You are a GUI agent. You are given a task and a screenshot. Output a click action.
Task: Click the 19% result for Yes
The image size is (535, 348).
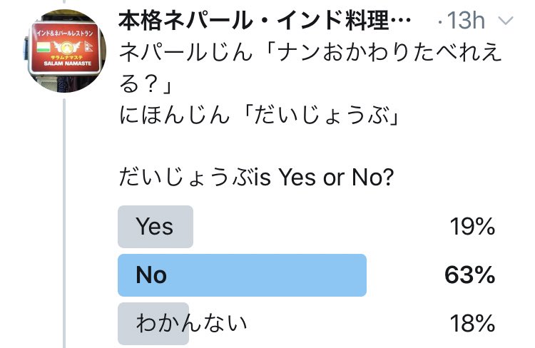coord(472,227)
